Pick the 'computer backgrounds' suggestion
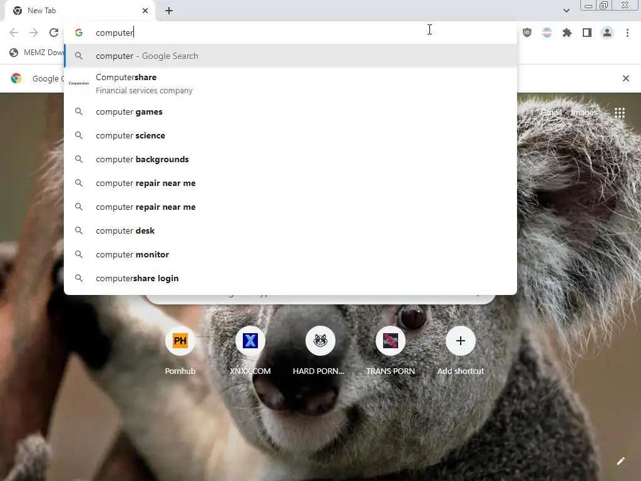The height and width of the screenshot is (481, 641). [x=290, y=159]
